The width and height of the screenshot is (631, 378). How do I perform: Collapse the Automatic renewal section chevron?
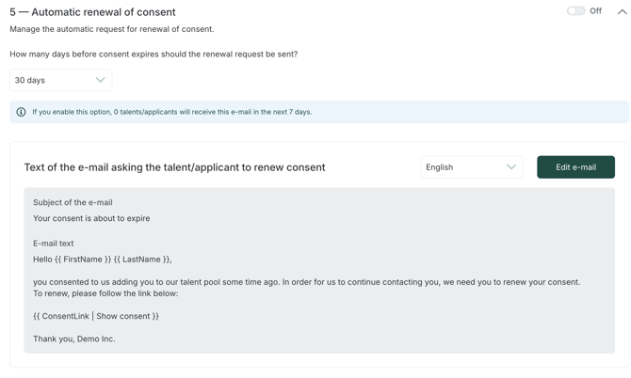coord(622,12)
